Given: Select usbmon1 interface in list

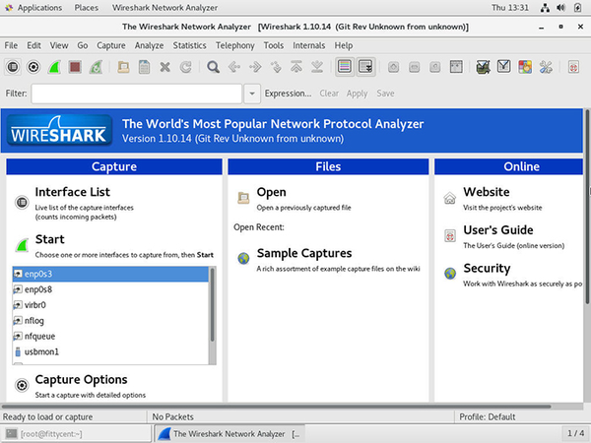Looking at the screenshot, I should pyautogui.click(x=110, y=351).
